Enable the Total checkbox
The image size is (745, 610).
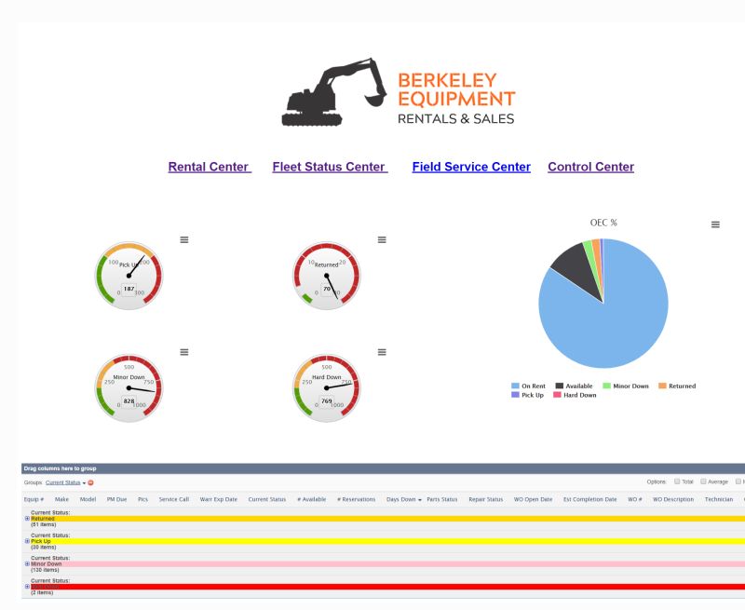(677, 481)
